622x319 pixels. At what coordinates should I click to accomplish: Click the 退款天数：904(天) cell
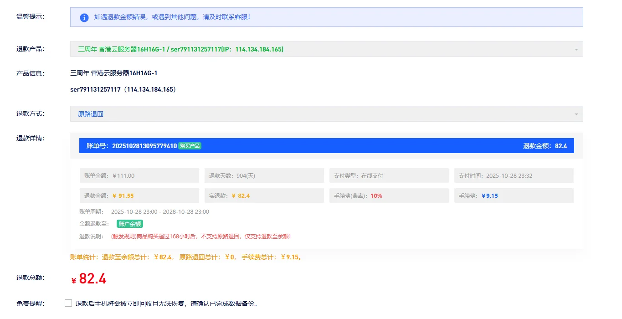pyautogui.click(x=264, y=175)
